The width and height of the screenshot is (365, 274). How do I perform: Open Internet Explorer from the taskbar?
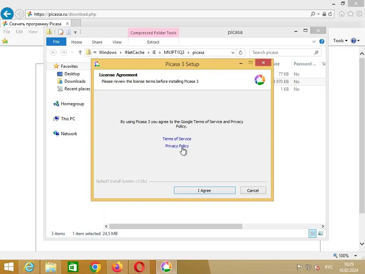[x=29, y=267]
